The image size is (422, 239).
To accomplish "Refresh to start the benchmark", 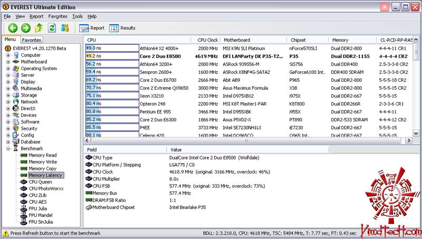I will 52,28.
